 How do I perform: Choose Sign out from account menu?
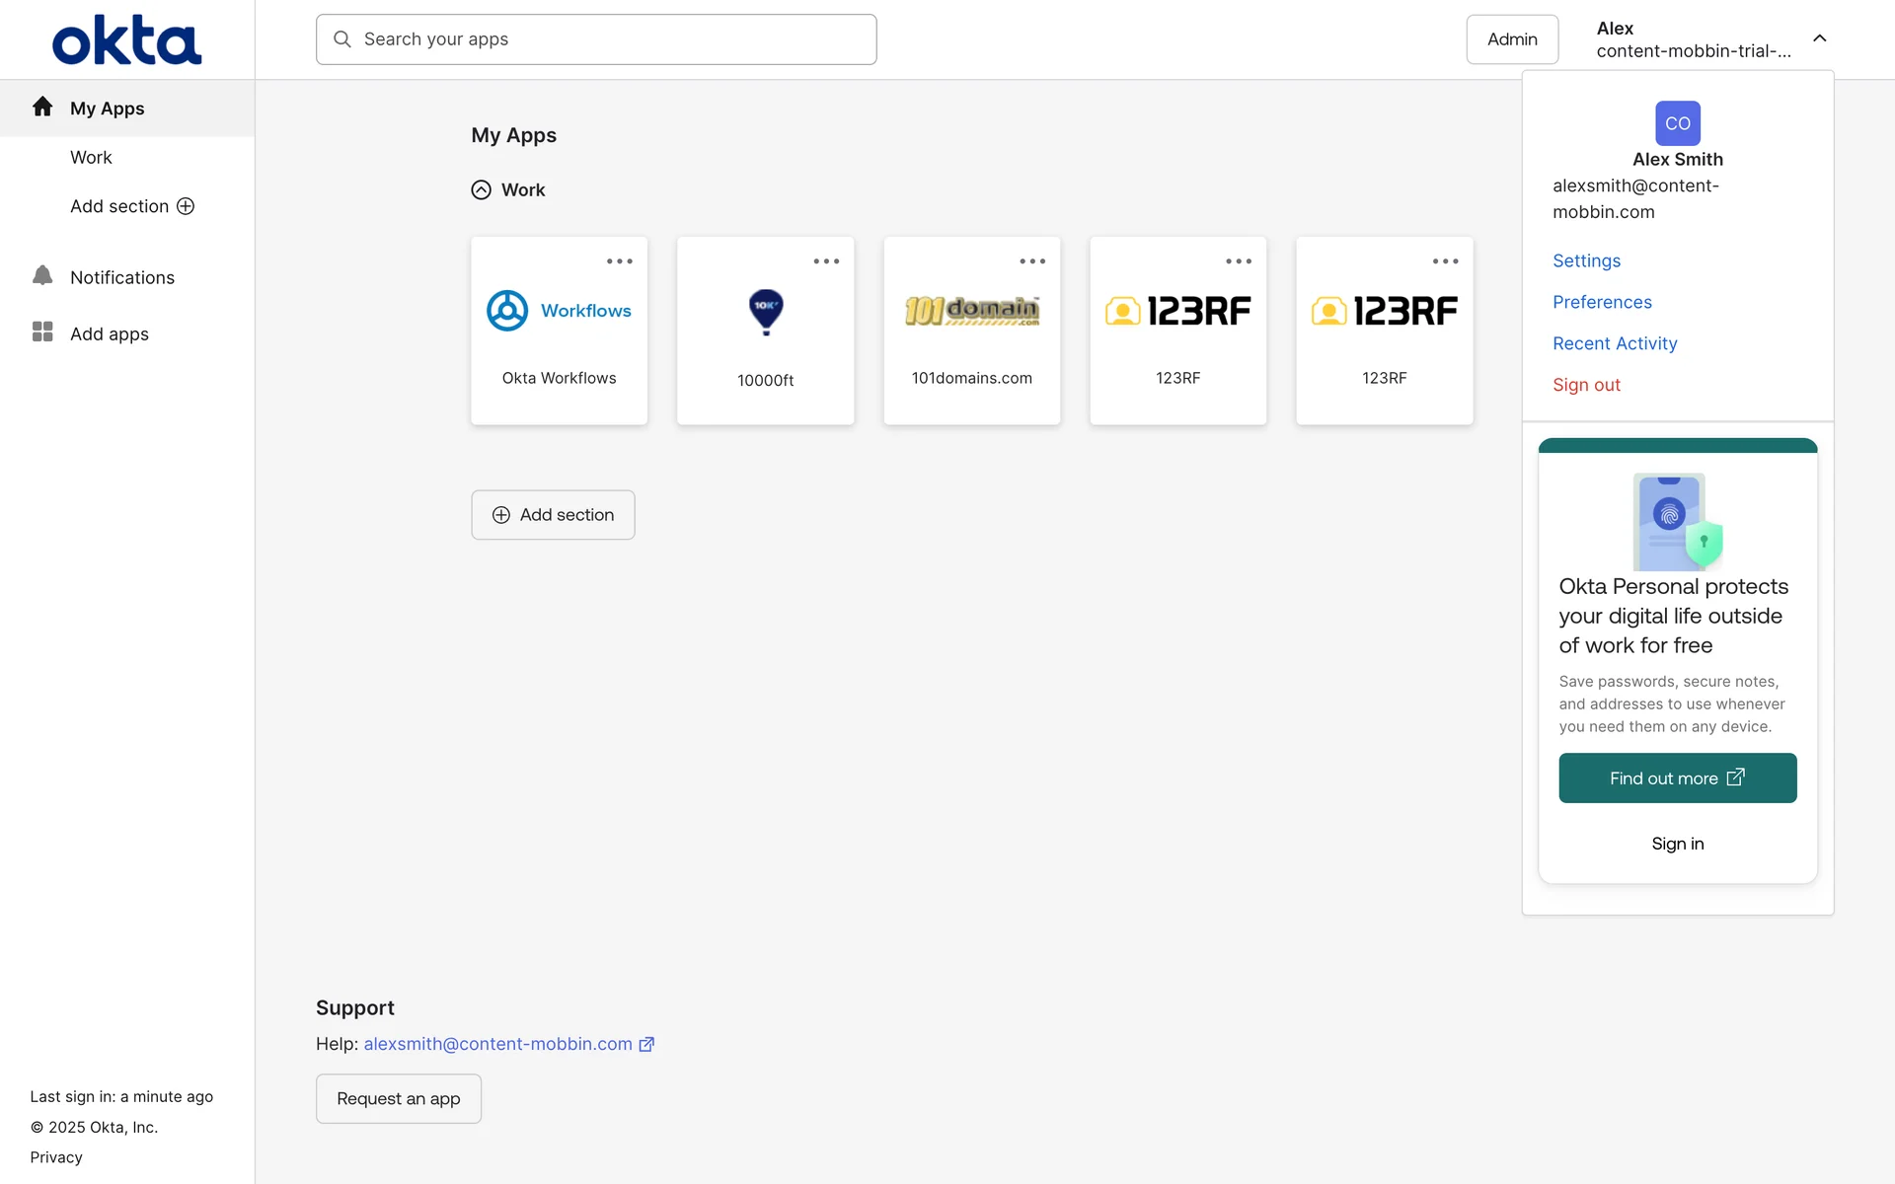click(x=1586, y=385)
